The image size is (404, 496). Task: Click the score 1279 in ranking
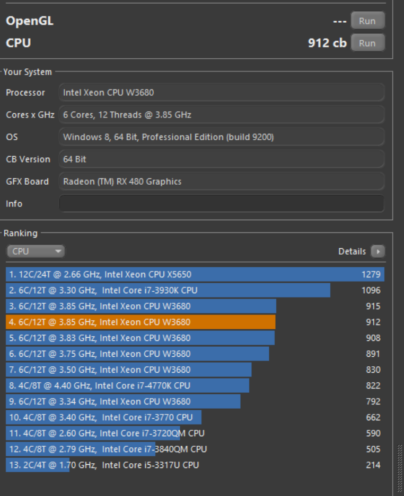click(371, 274)
